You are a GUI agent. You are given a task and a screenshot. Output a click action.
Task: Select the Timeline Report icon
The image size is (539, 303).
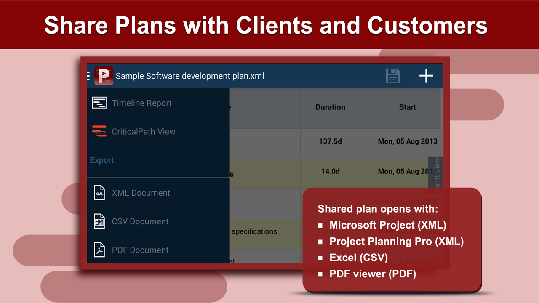tap(99, 103)
